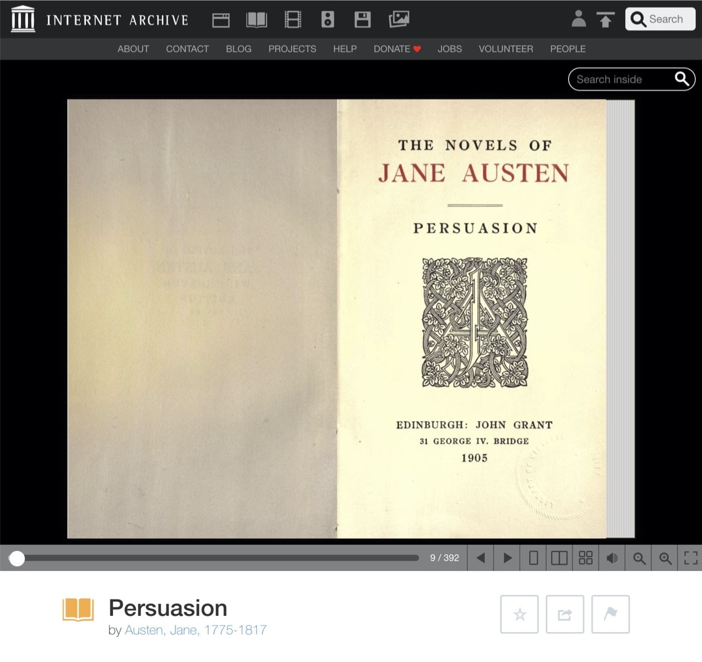Screen dimensions: 702x662
Task: Switch to one-page view
Action: [533, 558]
